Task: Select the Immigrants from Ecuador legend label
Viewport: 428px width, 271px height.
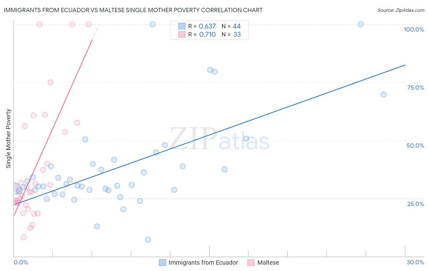Action: 203,262
